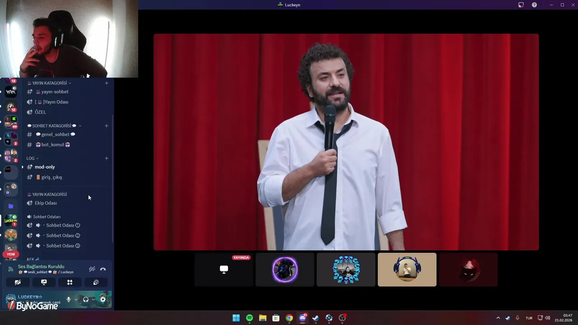Open microphone input options chevron
Screen dimensions: 578x325
(75, 299)
